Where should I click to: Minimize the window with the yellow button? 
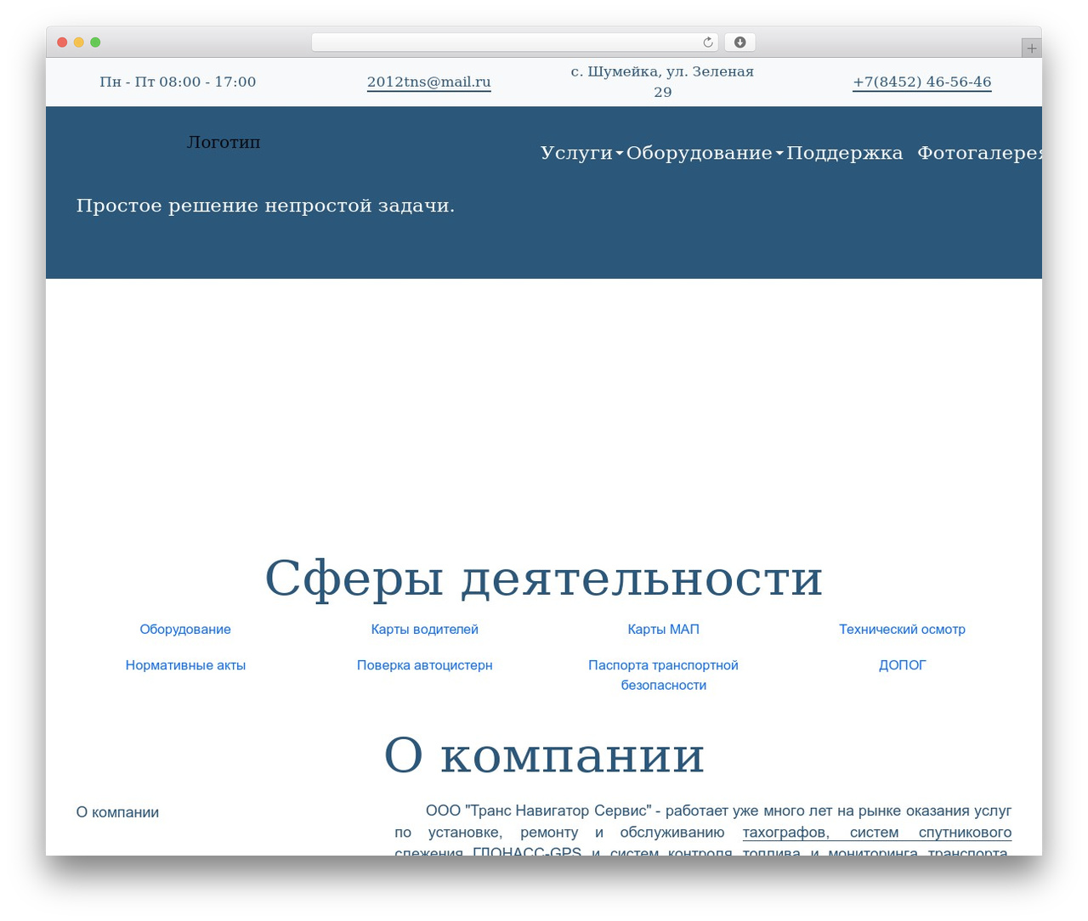[x=78, y=42]
